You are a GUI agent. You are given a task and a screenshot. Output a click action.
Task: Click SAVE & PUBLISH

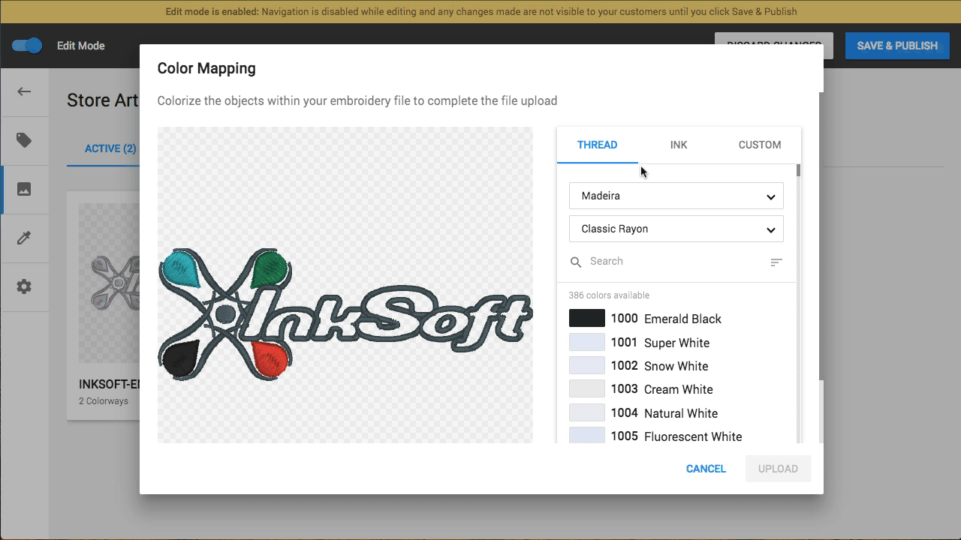click(897, 46)
